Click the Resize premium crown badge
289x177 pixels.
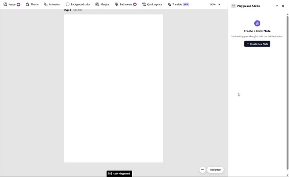[18, 4]
